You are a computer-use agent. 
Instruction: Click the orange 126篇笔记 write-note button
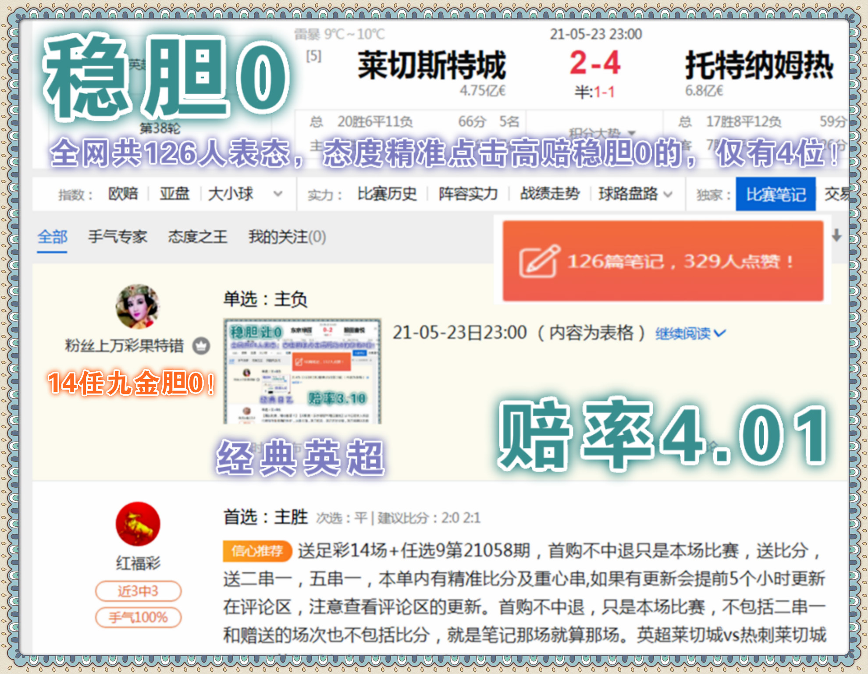tap(663, 261)
